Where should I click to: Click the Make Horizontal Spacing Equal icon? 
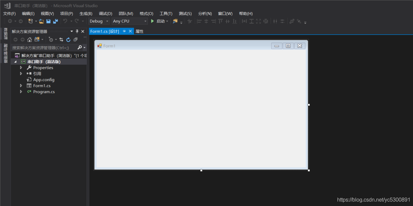pos(275,21)
